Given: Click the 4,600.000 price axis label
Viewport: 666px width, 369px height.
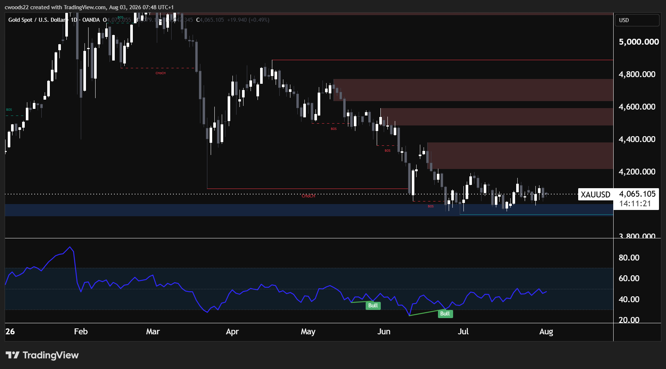Looking at the screenshot, I should tap(637, 107).
